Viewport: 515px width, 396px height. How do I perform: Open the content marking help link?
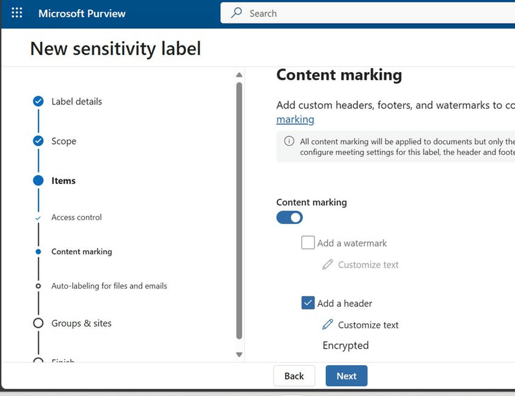295,119
